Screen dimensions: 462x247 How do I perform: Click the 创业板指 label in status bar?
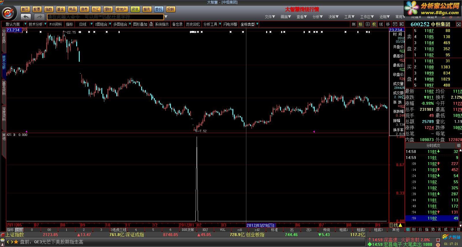coord(255,235)
